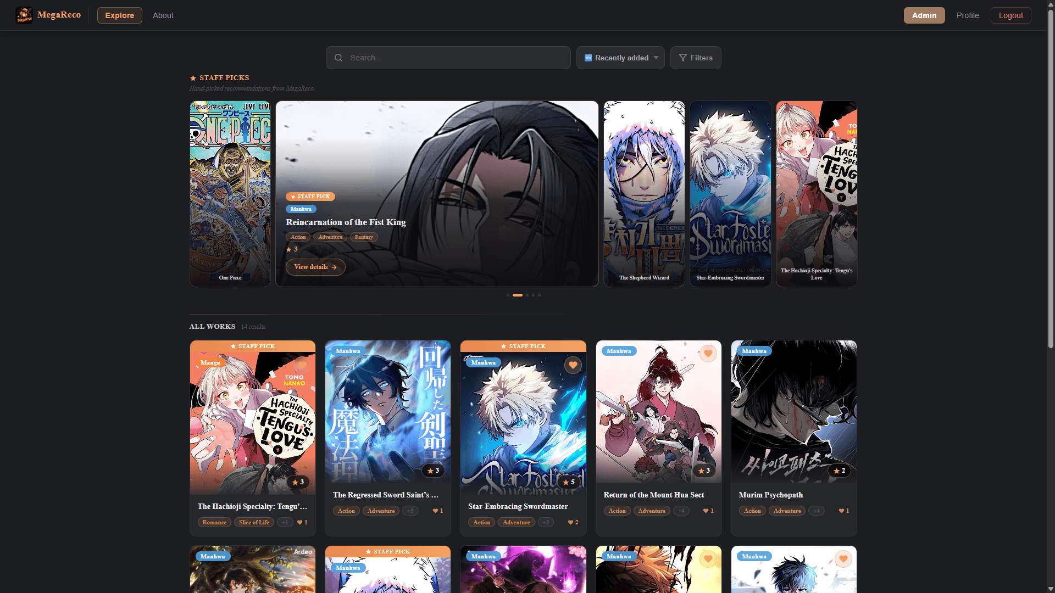Click the star rating badge on Mount Hua Sect card
This screenshot has width=1055, height=593.
[x=704, y=471]
